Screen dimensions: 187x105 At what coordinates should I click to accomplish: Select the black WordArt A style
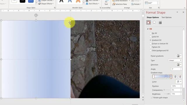(x=61, y=1)
